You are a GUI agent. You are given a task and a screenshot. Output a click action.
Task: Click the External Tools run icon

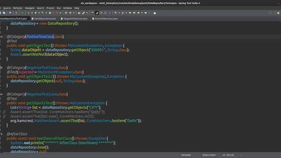click(57, 13)
